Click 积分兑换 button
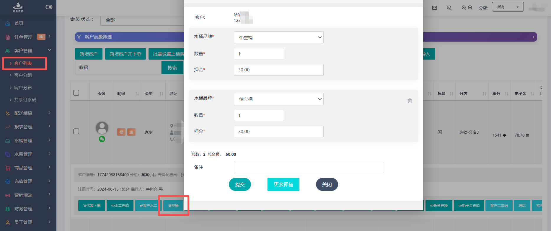Image resolution: width=551 pixels, height=231 pixels. [x=439, y=205]
